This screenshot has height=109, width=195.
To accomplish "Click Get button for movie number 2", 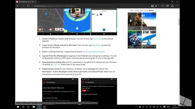I will click(153, 28).
